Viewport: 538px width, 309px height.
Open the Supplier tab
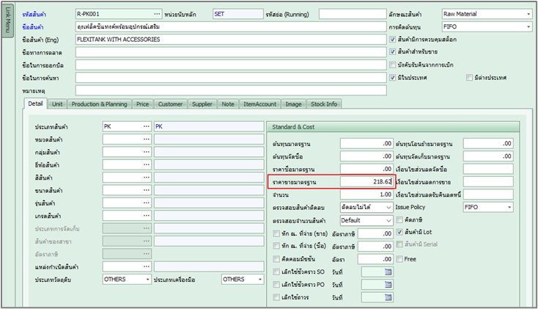[x=202, y=104]
